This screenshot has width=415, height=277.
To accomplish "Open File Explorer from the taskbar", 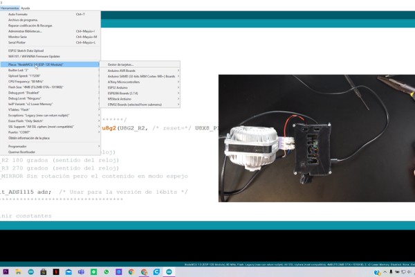I will pos(18,271).
